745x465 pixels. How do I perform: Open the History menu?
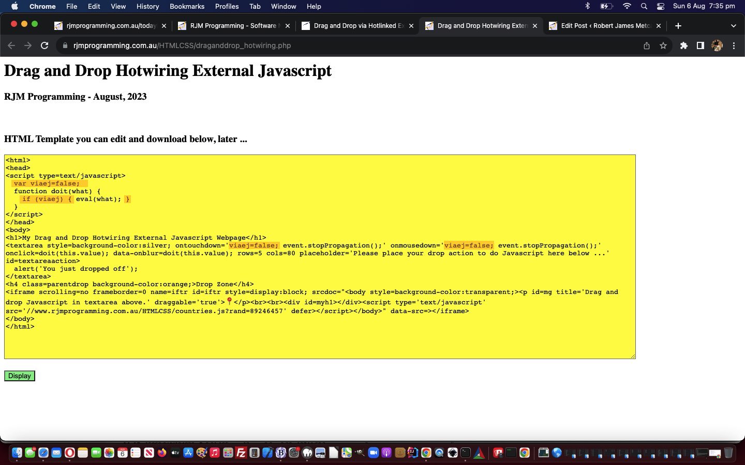(147, 6)
